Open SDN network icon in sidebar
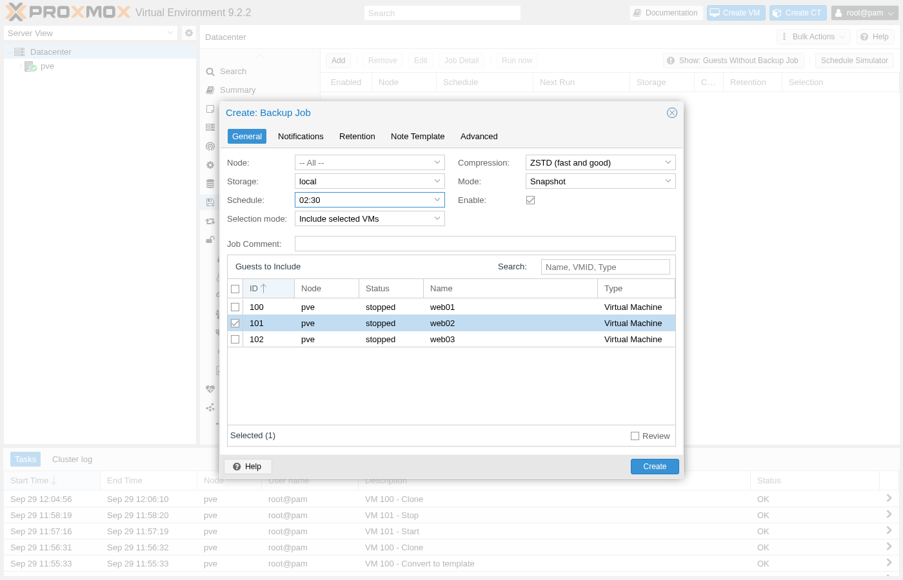 coord(210,408)
